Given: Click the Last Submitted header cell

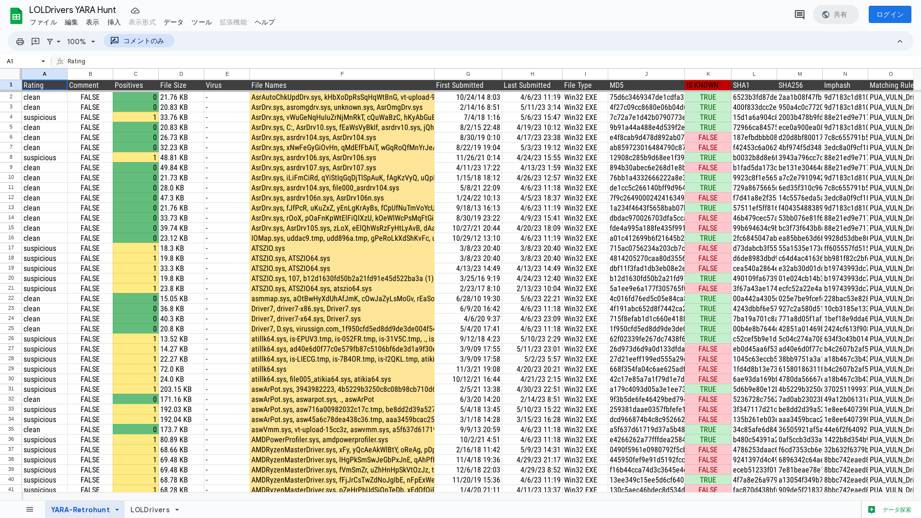Looking at the screenshot, I should click(x=532, y=85).
